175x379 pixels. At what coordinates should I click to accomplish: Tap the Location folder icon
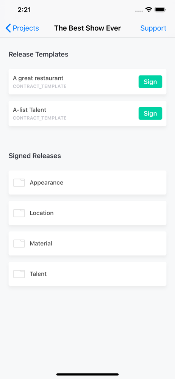(19, 213)
